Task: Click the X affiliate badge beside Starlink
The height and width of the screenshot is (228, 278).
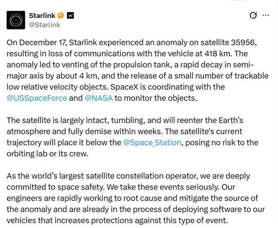Action: click(70, 15)
